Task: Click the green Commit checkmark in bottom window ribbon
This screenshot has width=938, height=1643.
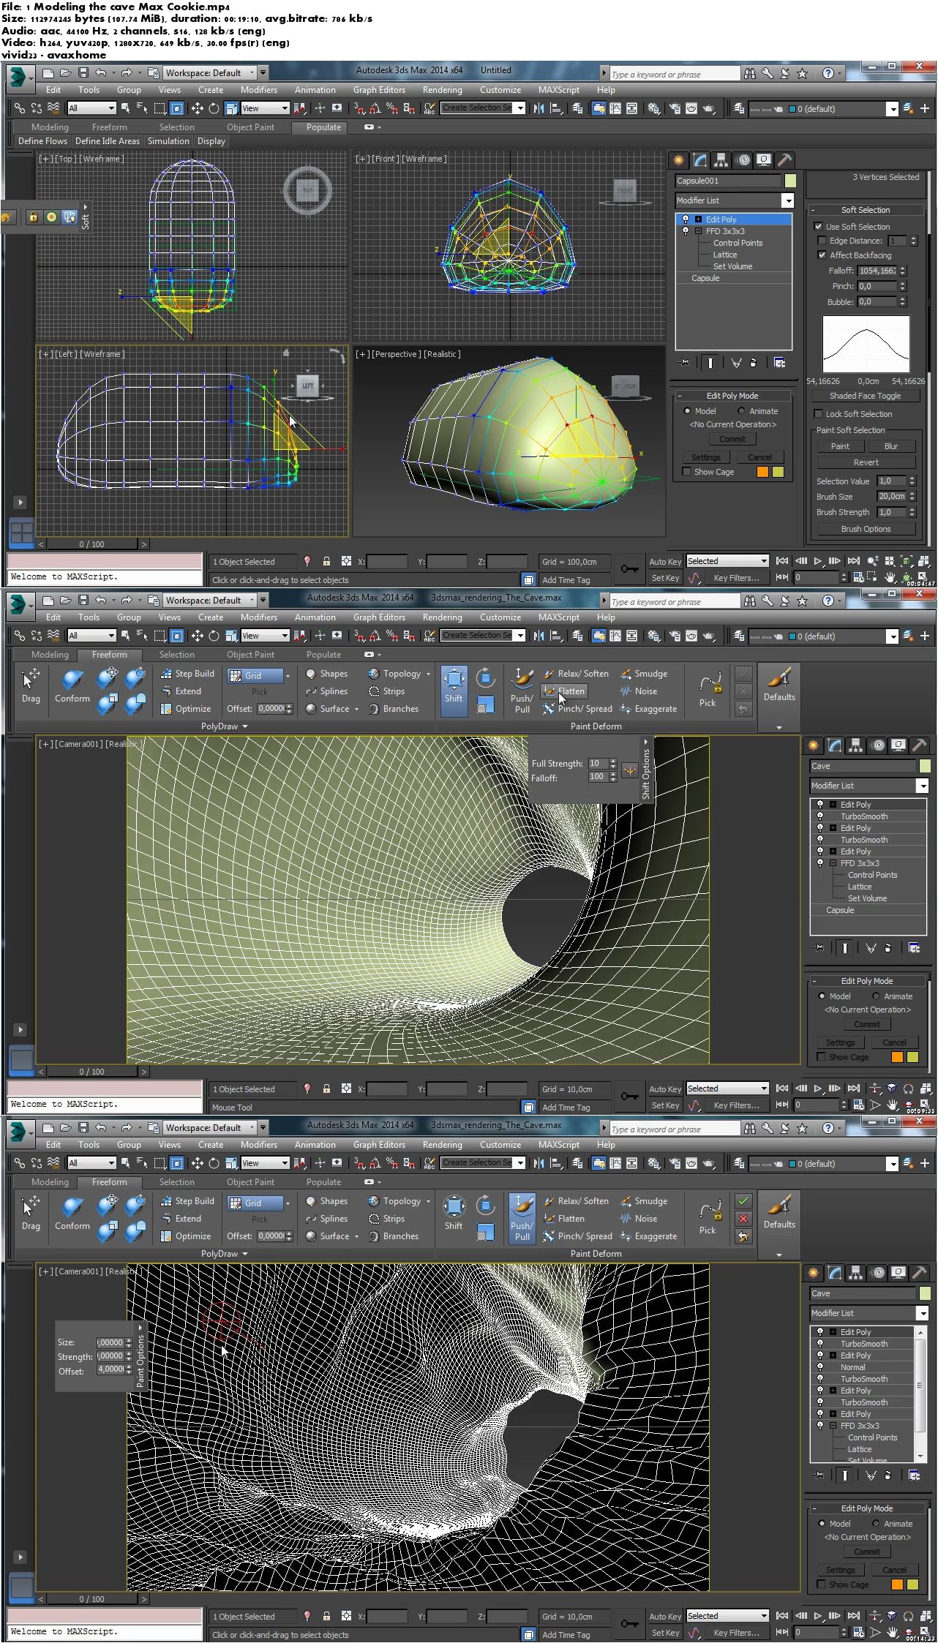Action: pos(743,1200)
